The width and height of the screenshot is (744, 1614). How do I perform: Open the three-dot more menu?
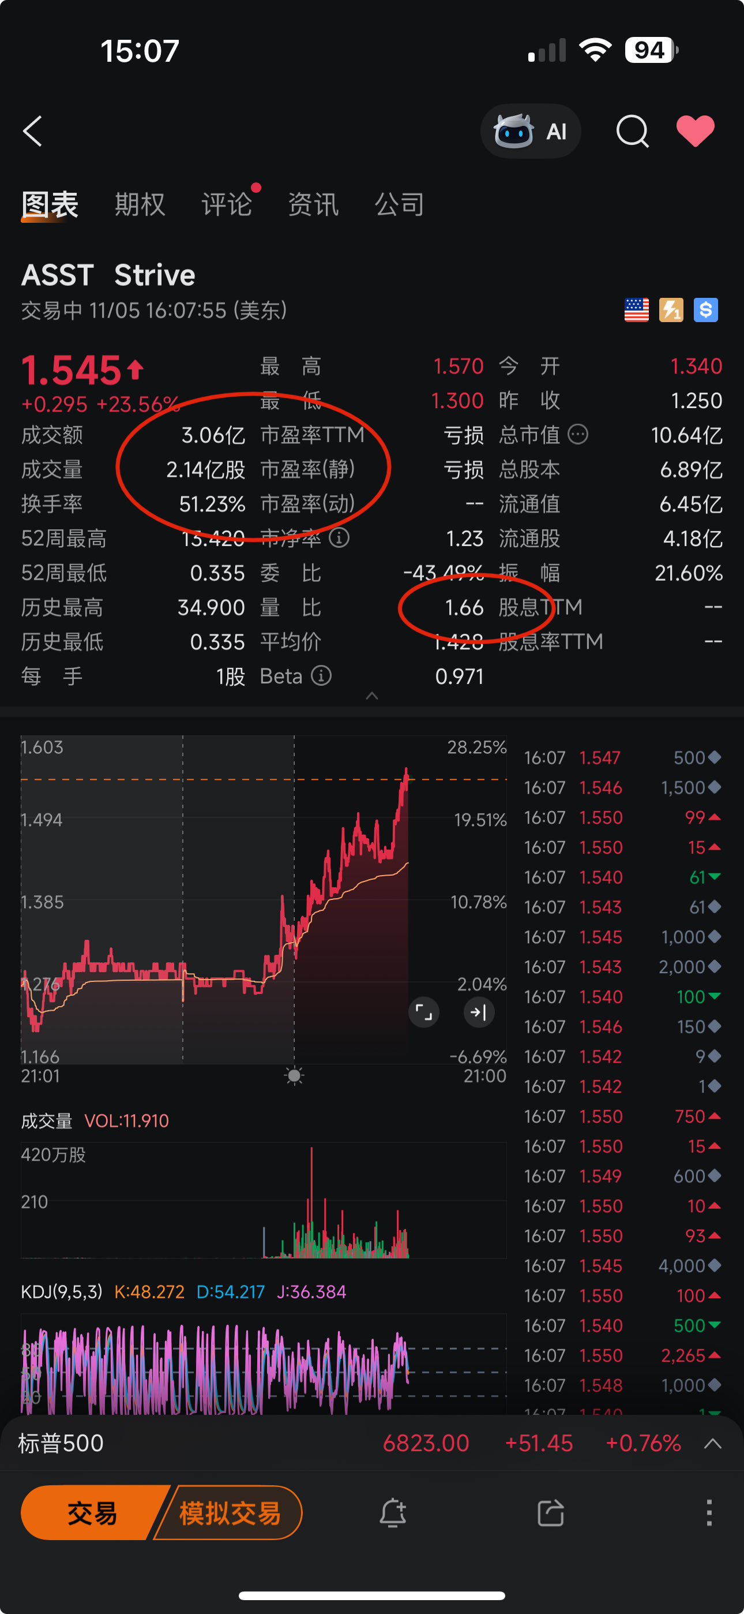pos(709,1513)
